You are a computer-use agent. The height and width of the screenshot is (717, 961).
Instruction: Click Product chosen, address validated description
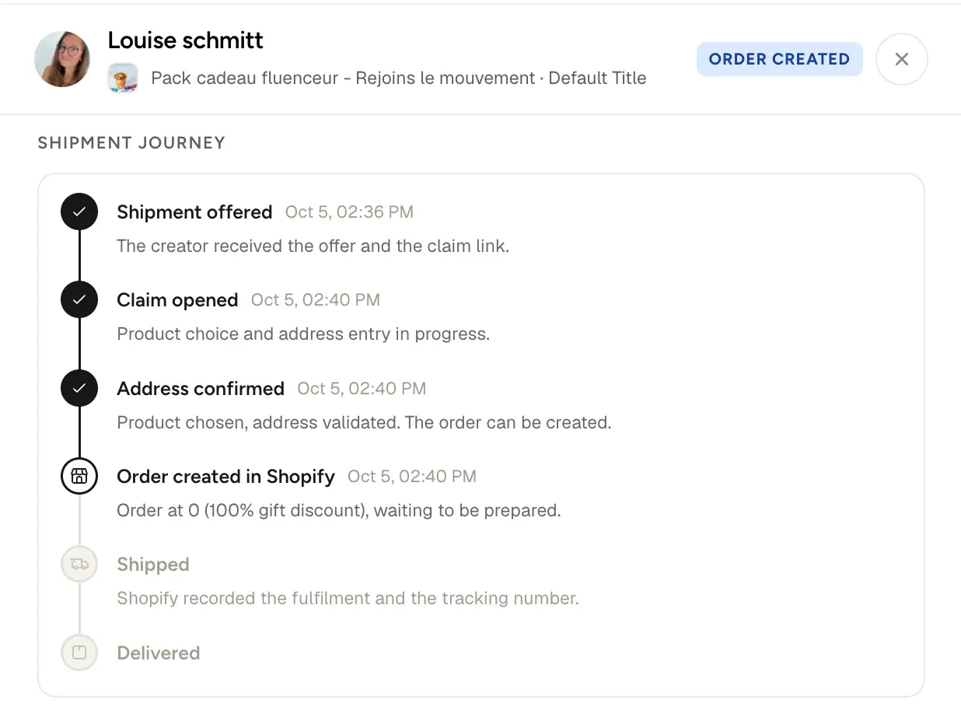(x=364, y=422)
